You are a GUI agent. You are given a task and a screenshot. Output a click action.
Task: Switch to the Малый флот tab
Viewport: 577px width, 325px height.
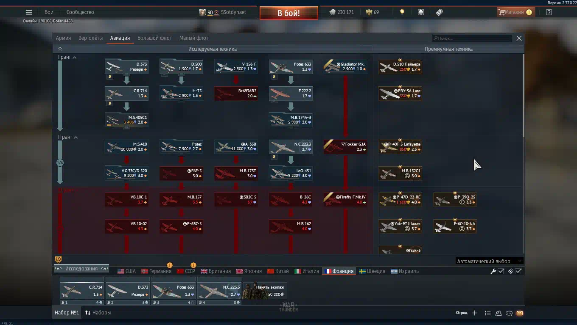(194, 38)
